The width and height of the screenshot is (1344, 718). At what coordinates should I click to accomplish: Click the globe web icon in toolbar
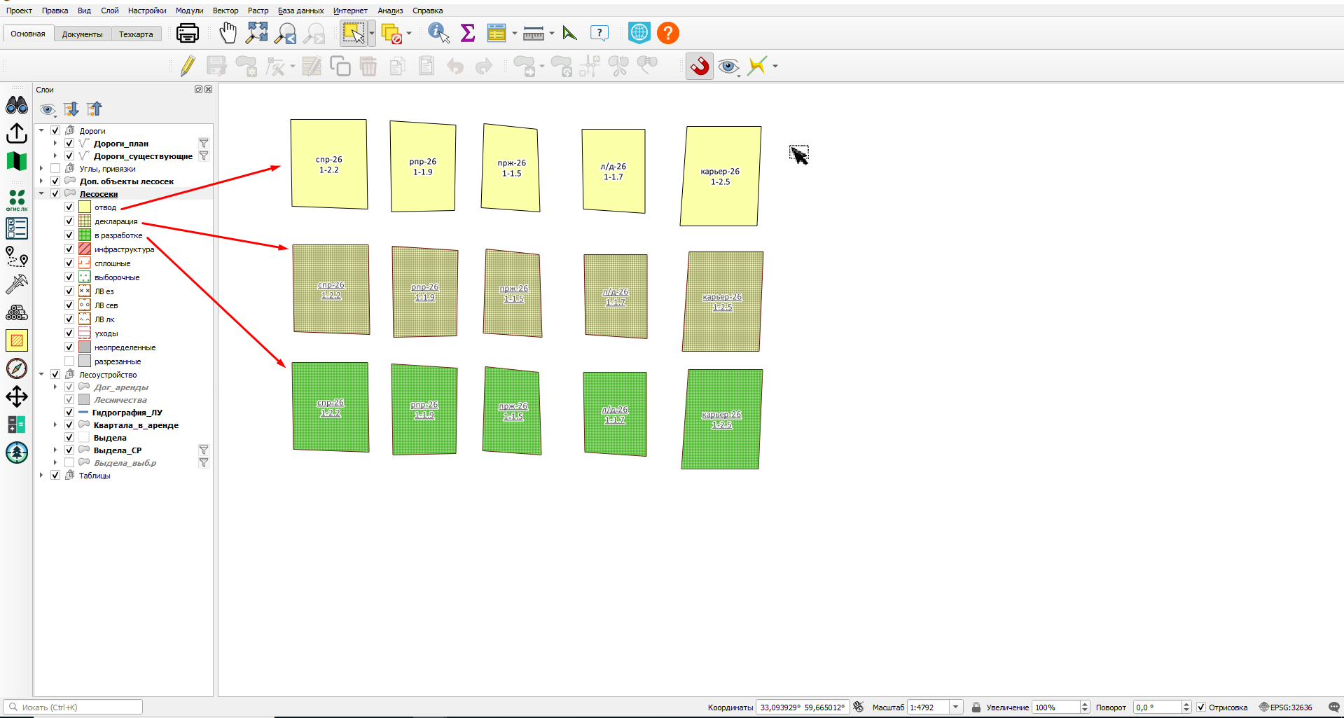pyautogui.click(x=639, y=33)
